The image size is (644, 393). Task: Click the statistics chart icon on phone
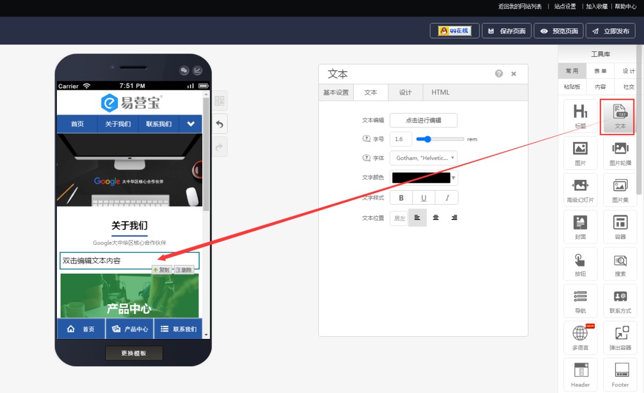[197, 70]
